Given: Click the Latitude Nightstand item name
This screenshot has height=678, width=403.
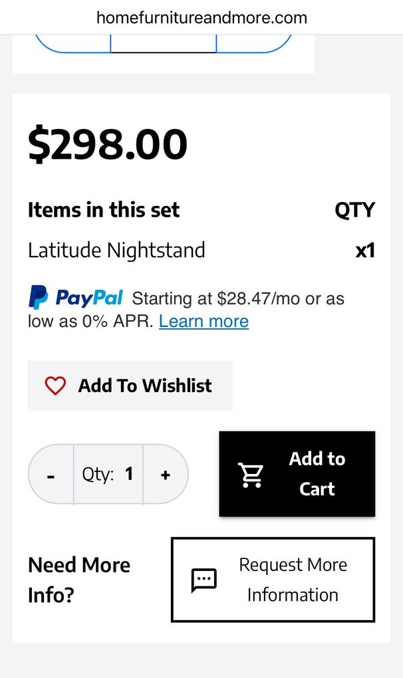Looking at the screenshot, I should point(116,251).
